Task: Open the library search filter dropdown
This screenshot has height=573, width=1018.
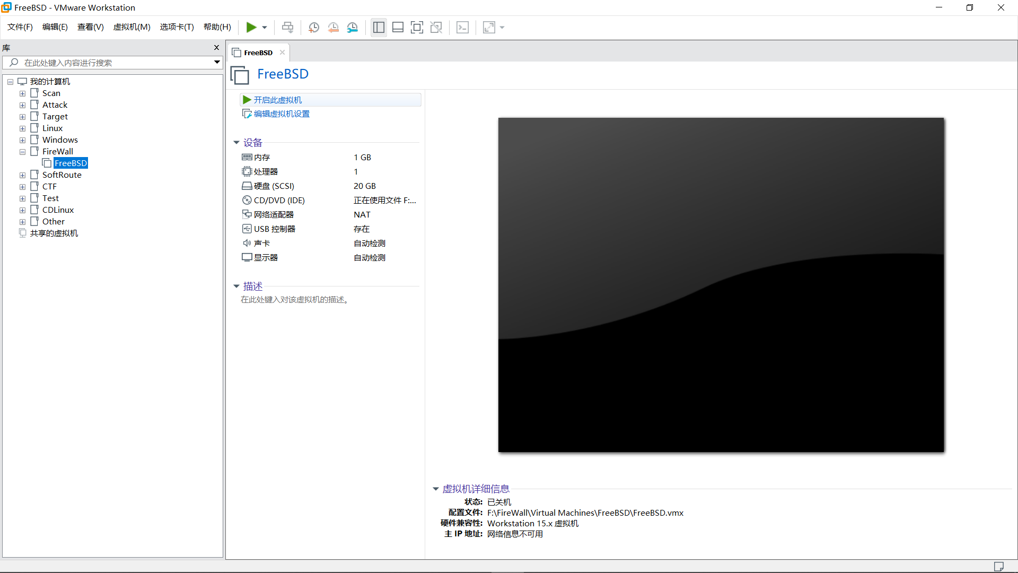Action: point(216,62)
